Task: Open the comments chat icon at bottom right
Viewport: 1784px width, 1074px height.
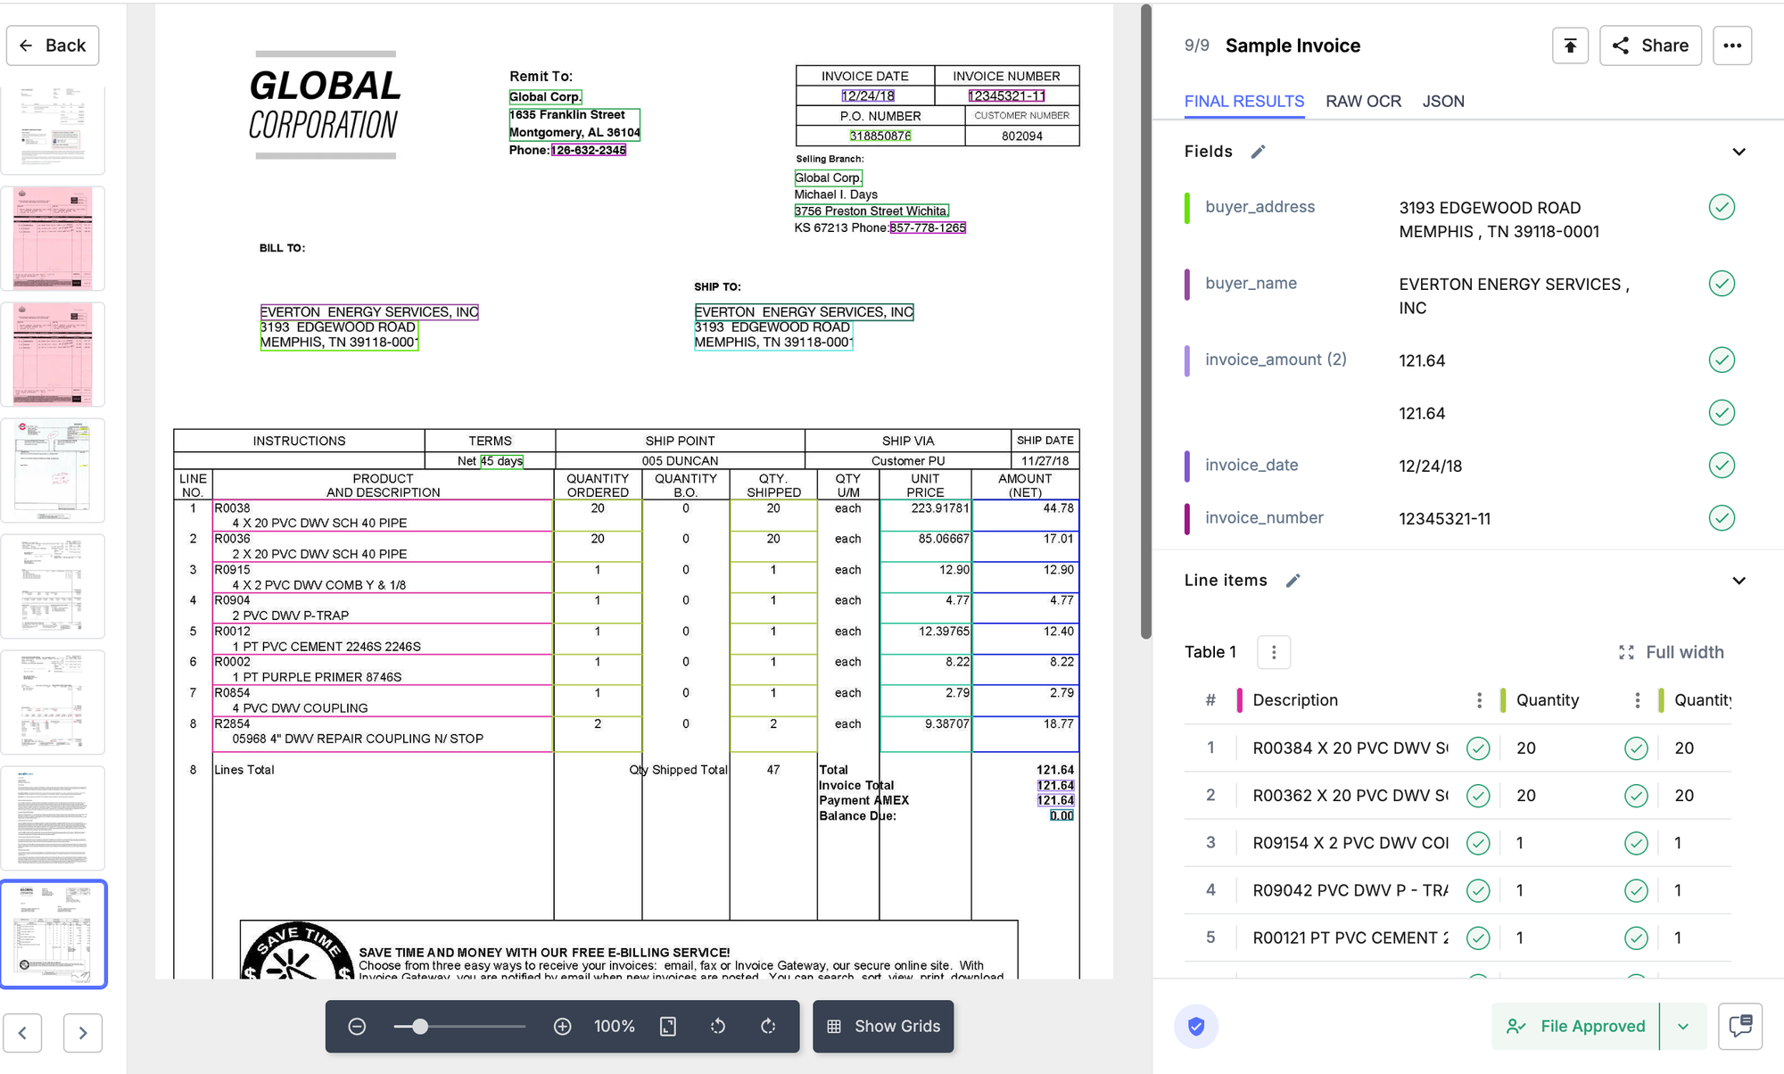Action: (x=1739, y=1026)
